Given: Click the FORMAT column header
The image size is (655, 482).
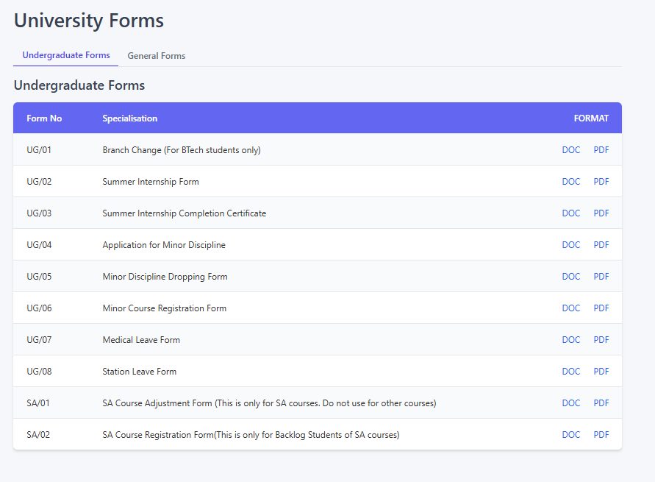Looking at the screenshot, I should pyautogui.click(x=591, y=118).
